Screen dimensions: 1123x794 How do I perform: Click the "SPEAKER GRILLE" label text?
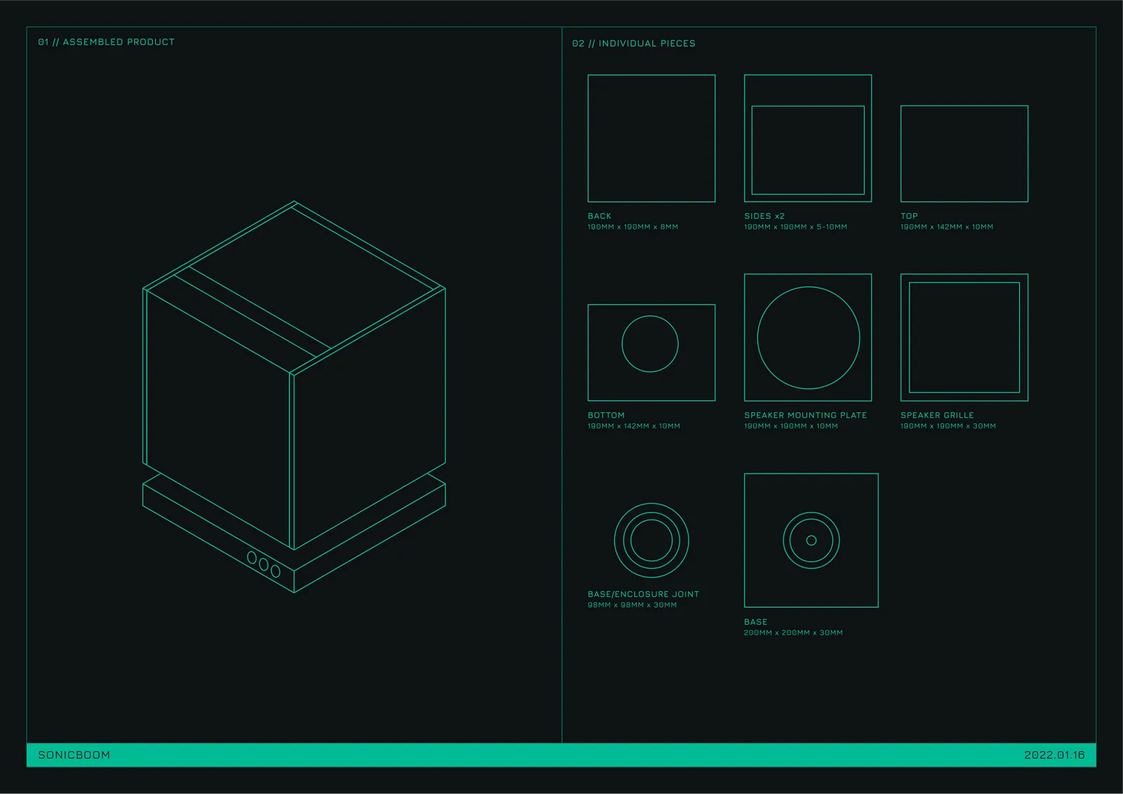pyautogui.click(x=937, y=415)
